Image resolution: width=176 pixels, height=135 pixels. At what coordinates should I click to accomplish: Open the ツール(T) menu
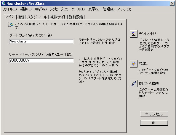click(x=78, y=9)
